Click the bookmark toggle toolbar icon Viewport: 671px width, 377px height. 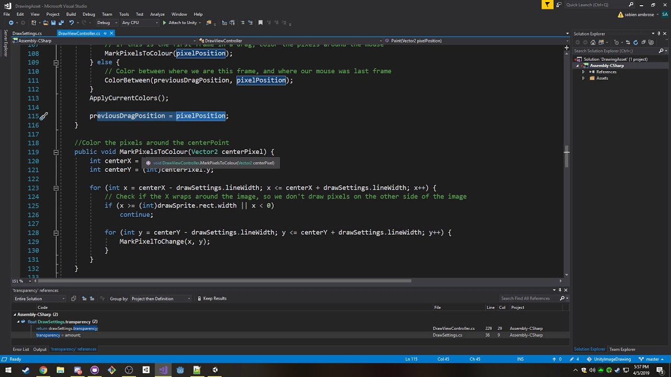(x=261, y=23)
